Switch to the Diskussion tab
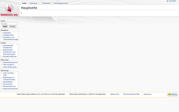The height and width of the screenshot is (112, 179). point(33,3)
